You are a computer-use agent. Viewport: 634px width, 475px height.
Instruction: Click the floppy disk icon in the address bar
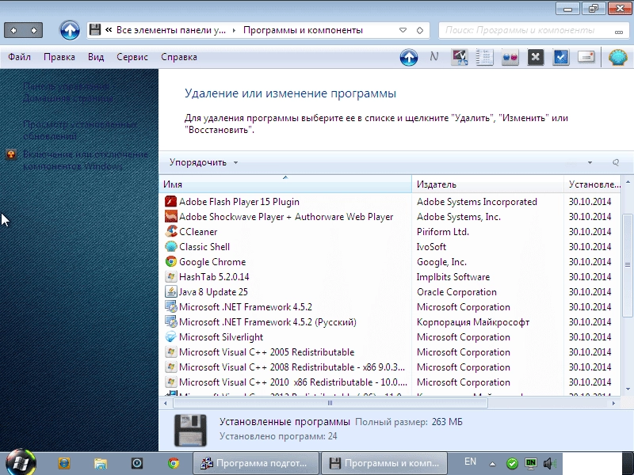95,30
